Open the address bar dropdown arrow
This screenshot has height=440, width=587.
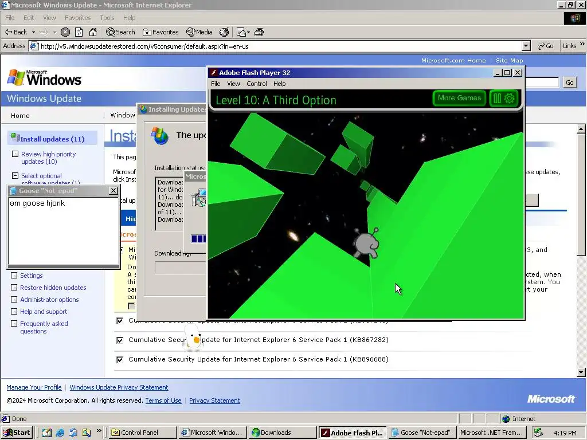pos(526,46)
